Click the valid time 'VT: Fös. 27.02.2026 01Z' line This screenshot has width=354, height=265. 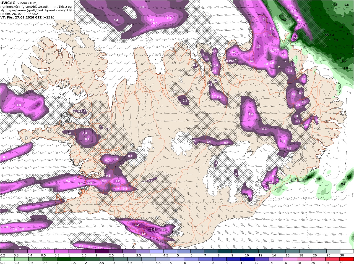coord(27,17)
